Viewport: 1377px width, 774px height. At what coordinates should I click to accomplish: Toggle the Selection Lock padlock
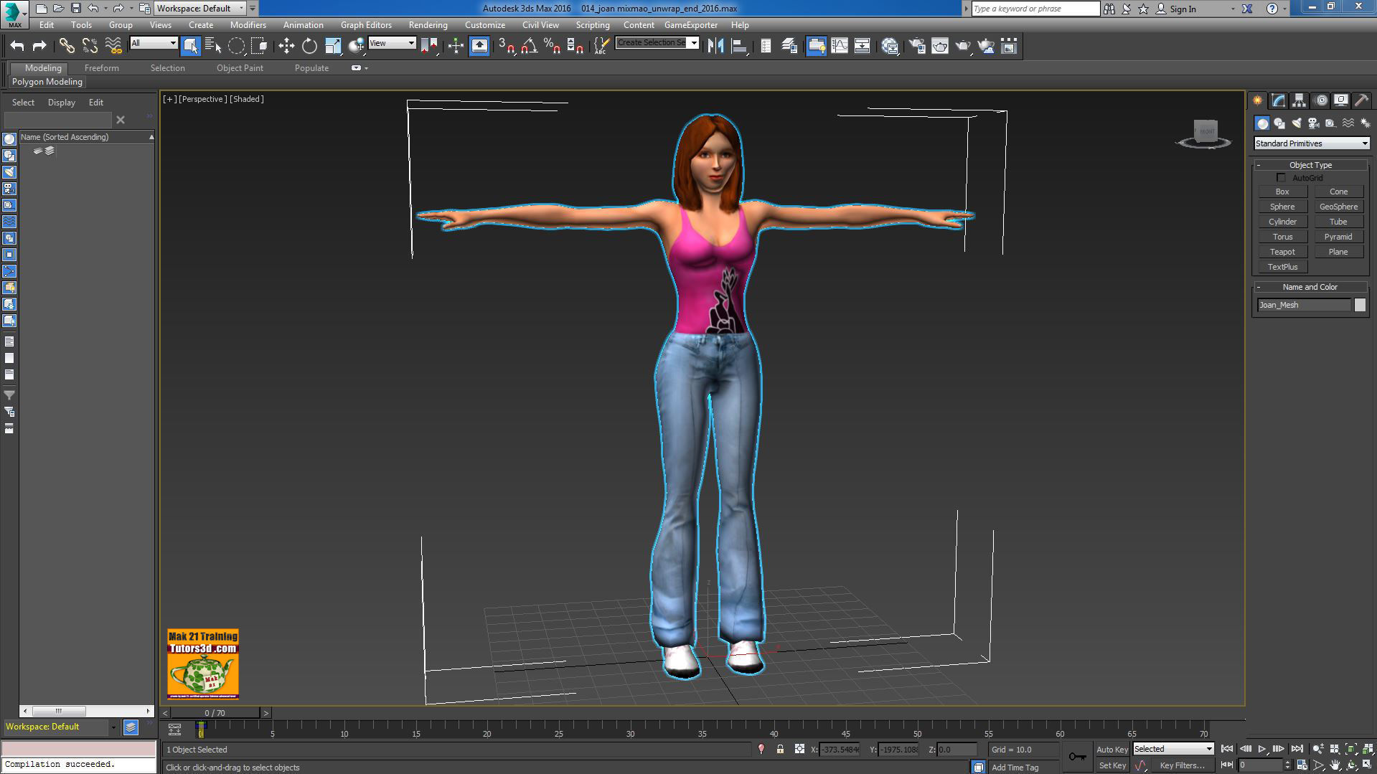coord(780,749)
